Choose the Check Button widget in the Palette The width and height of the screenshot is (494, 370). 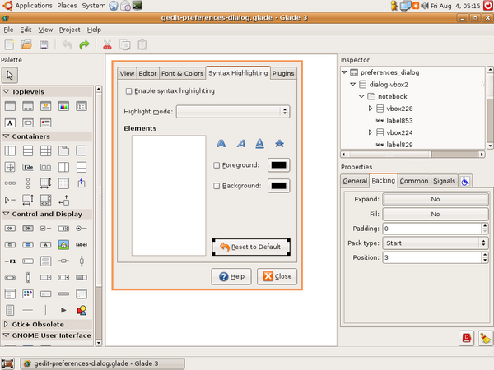click(x=45, y=229)
